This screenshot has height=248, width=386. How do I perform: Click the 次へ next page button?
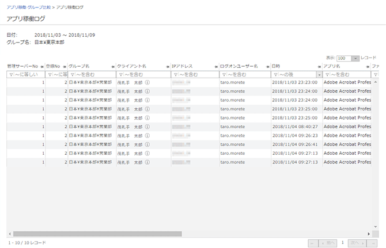pyautogui.click(x=356, y=243)
